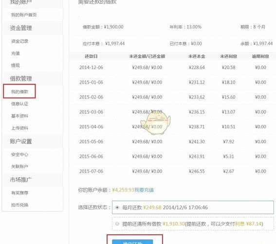Go to 上传资料 in the sidebar
Viewport: 276px width, 244px height.
tap(19, 128)
